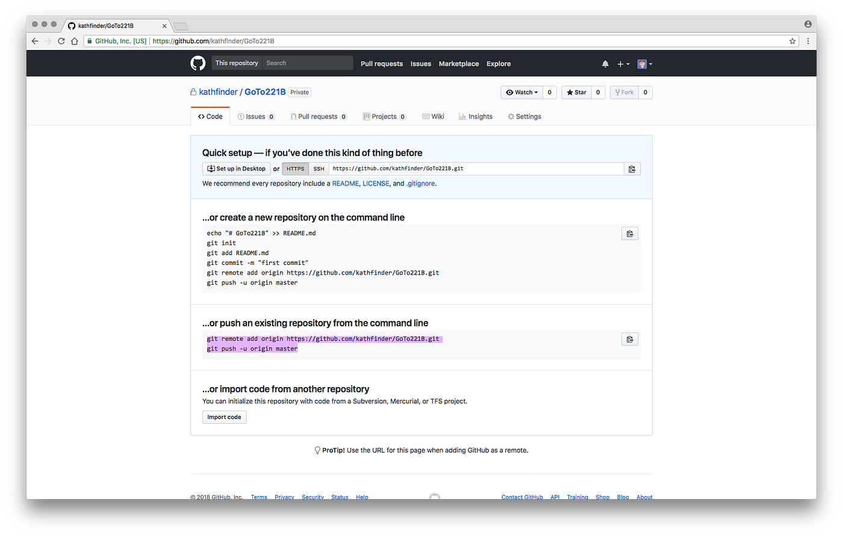Viewport: 843px width, 537px height.
Task: Click the ProTip lightbulb icon
Action: (317, 450)
